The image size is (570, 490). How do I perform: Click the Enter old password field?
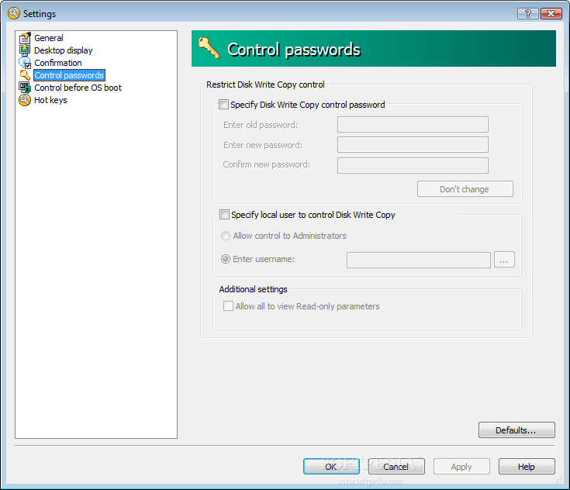[413, 124]
